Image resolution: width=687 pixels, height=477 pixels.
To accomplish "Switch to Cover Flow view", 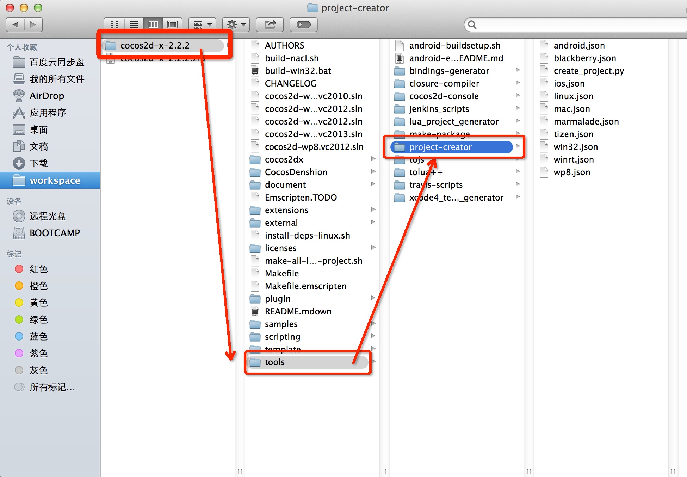I will tap(172, 25).
